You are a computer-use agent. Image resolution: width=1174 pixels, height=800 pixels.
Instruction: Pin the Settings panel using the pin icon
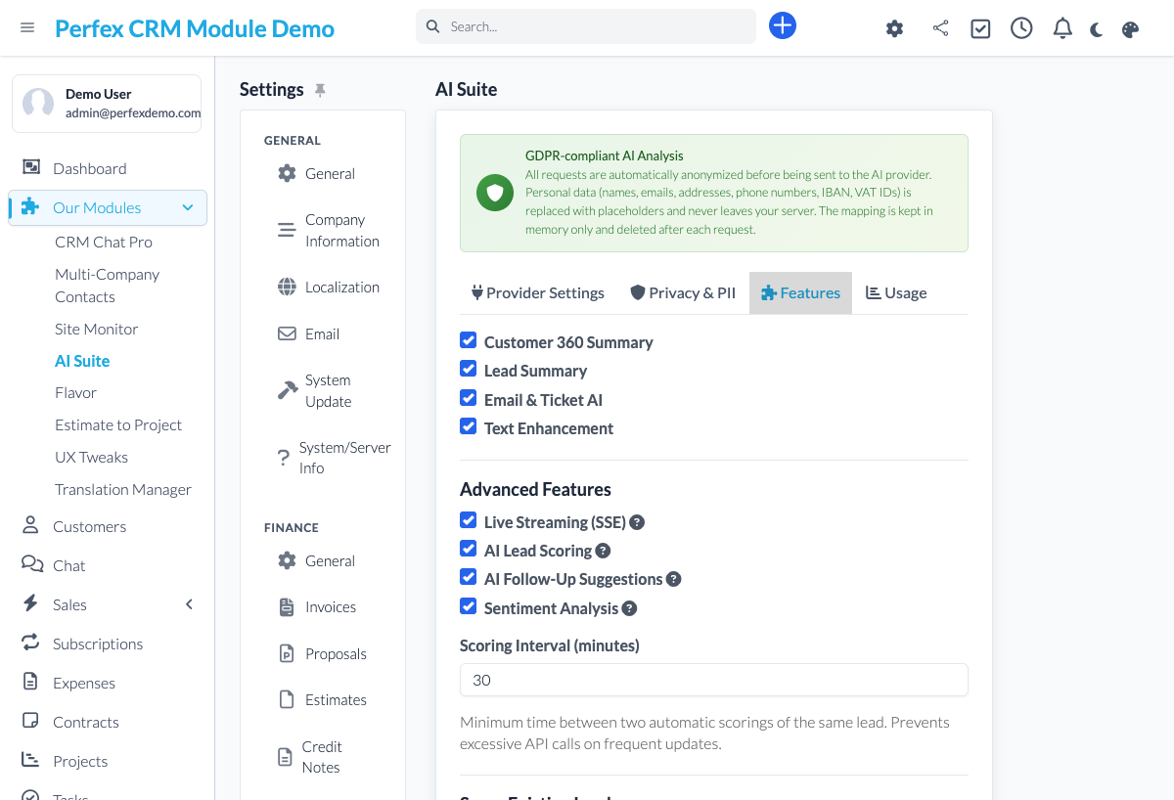coord(320,89)
